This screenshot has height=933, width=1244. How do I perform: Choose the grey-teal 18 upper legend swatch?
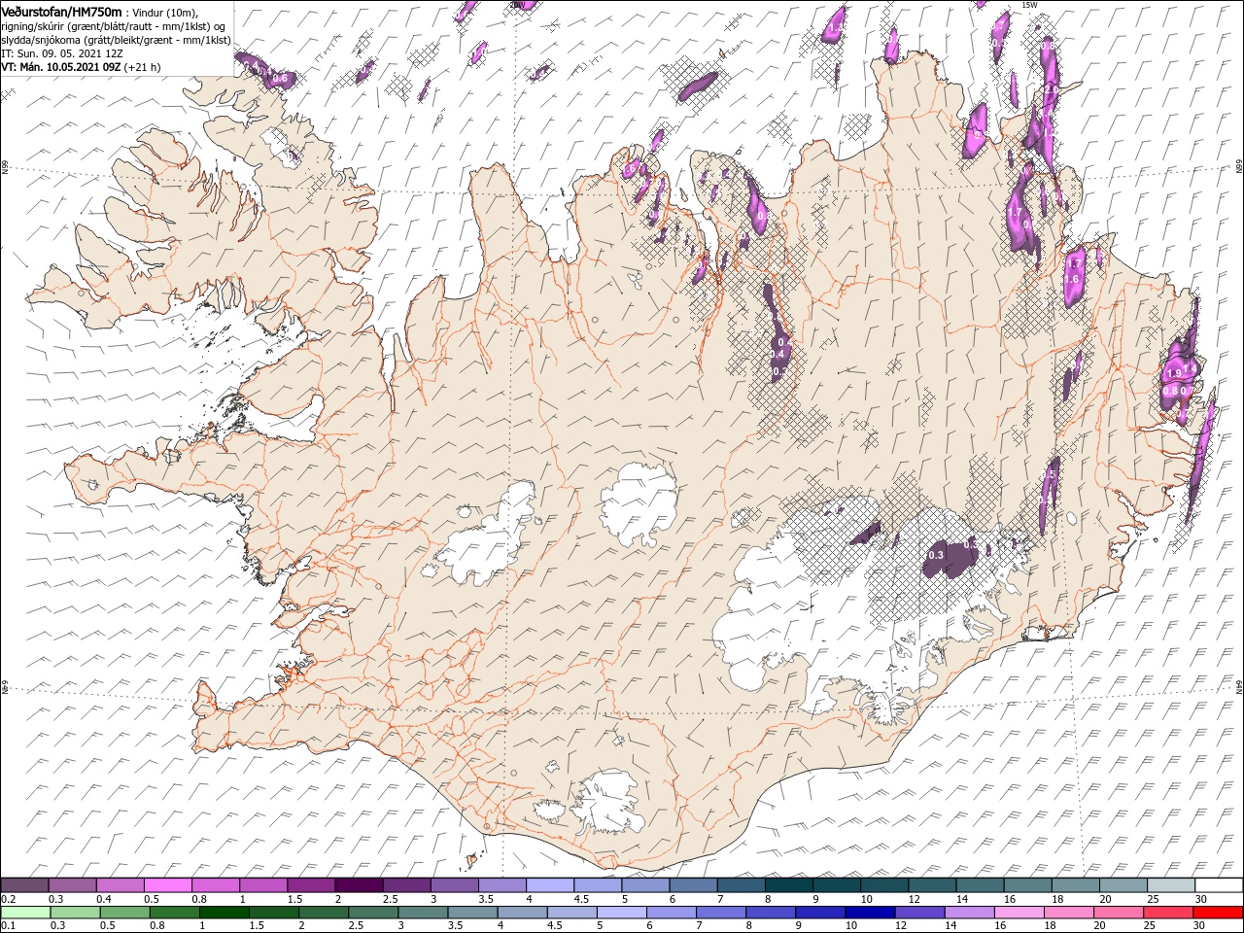(x=1076, y=885)
